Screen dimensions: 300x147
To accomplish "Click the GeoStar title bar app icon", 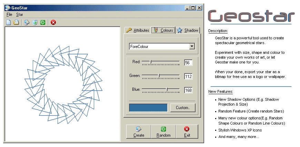I will (8, 8).
